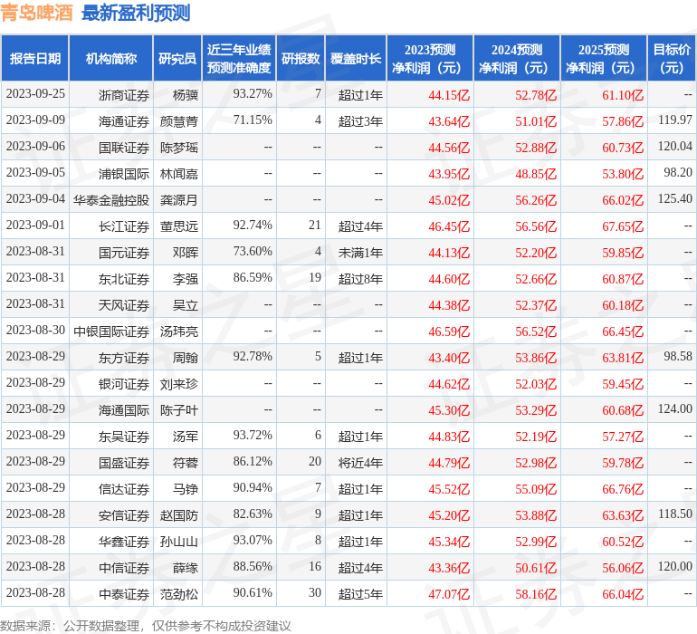Screen dimensions: 697x634
Task: Click the date 2023-09-09
Action: click(x=35, y=120)
